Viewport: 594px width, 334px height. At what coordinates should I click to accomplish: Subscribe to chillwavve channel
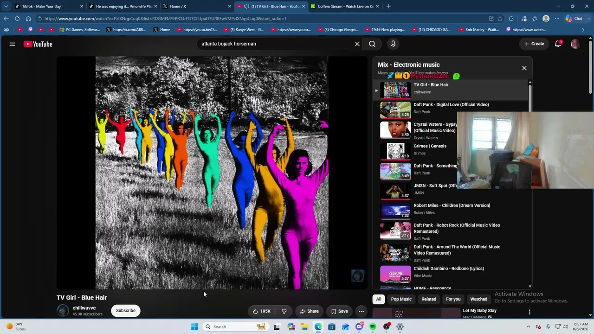[126, 311]
